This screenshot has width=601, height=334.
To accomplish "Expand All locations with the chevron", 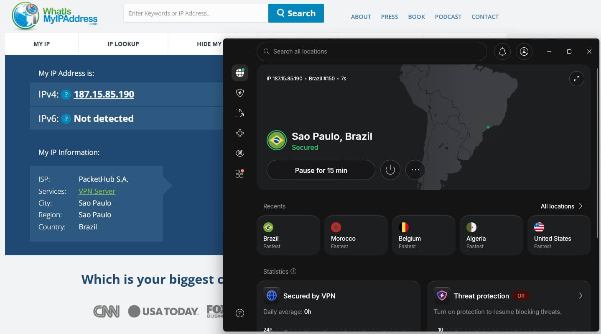I will tap(581, 206).
